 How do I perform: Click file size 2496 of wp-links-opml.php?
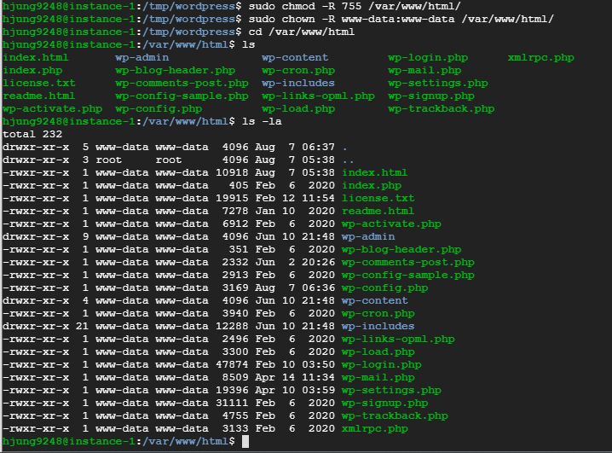pos(235,339)
